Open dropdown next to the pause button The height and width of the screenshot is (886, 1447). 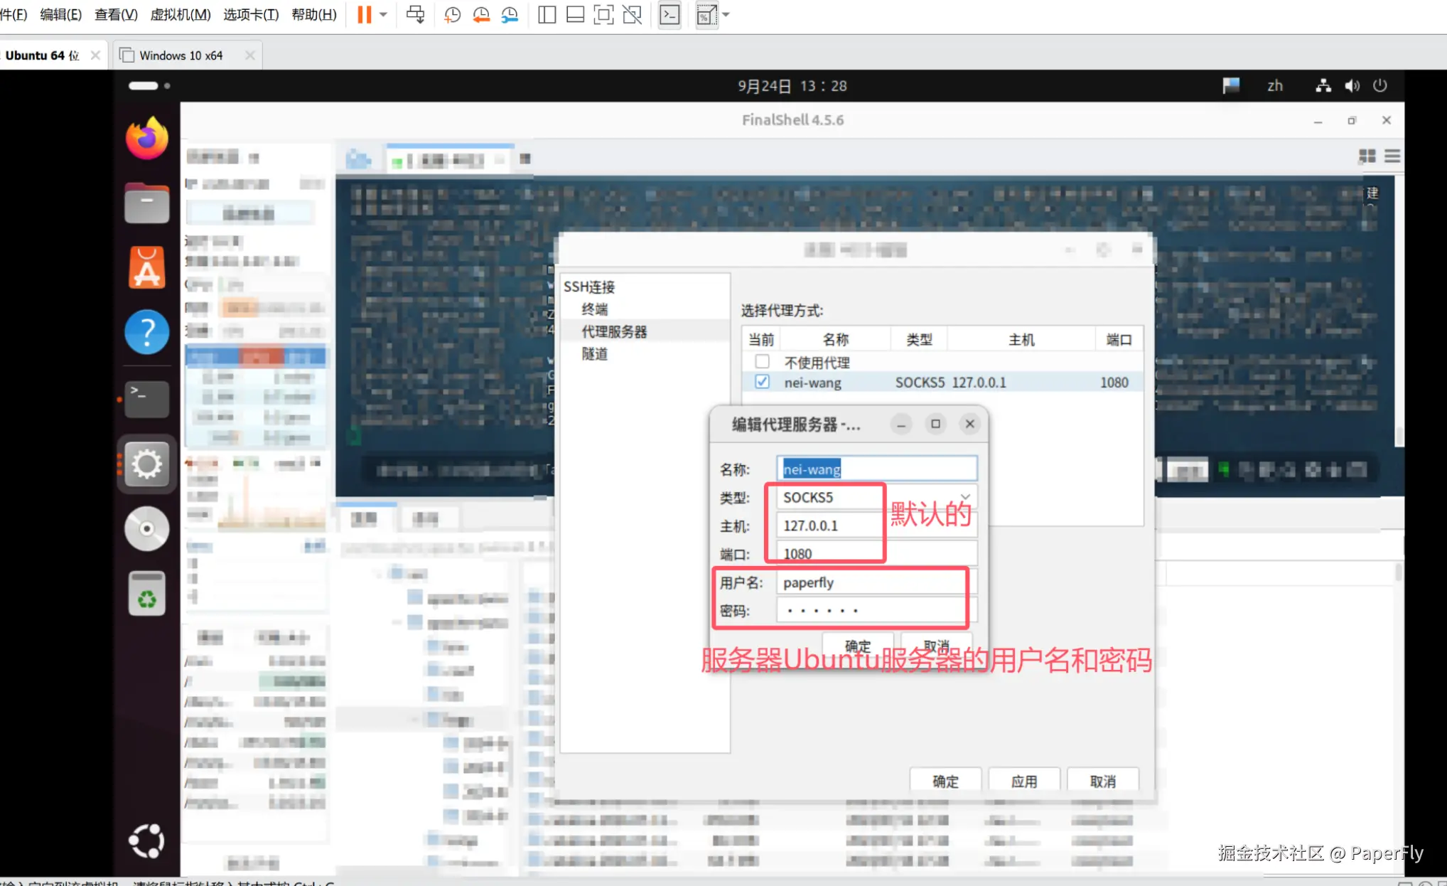[x=383, y=15]
